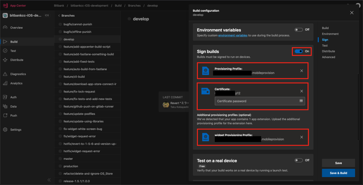Click the last commit author avatar
This screenshot has width=363, height=185.
tap(166, 105)
